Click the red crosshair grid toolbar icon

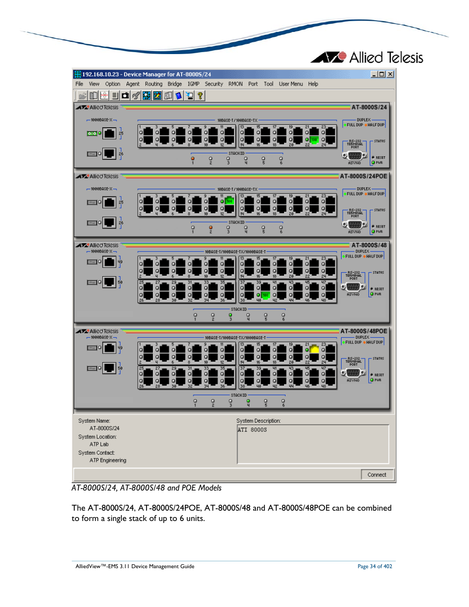pyautogui.click(x=104, y=96)
